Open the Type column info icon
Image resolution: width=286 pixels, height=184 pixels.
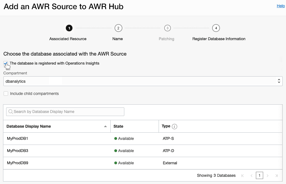[x=174, y=126]
